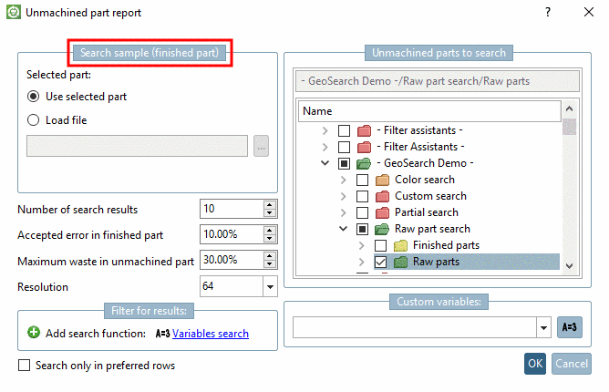The image size is (609, 392).
Task: Select the Partial search tree item
Action: point(427,212)
